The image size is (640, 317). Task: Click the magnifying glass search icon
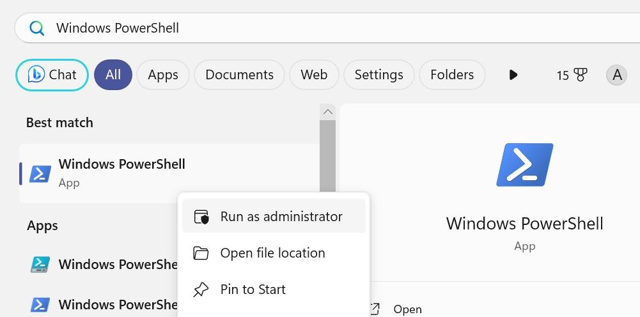point(36,28)
